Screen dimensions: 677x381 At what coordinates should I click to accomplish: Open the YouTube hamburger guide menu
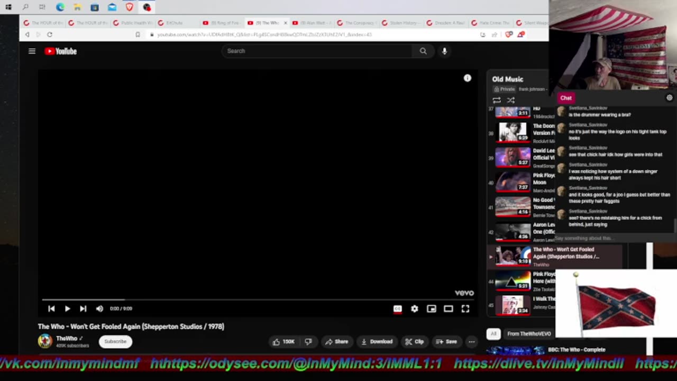[32, 51]
